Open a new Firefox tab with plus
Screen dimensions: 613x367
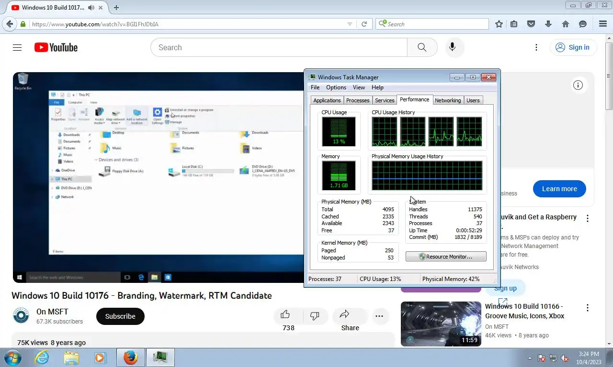[116, 7]
